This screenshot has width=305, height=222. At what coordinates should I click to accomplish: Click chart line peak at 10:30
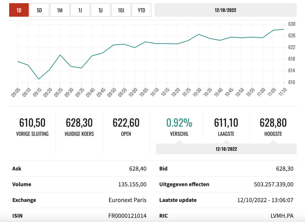click(199, 34)
